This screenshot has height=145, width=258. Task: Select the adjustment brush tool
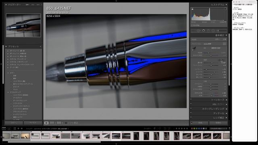click(222, 31)
